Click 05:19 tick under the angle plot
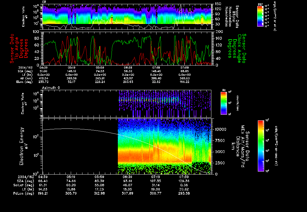 [x=72, y=68]
